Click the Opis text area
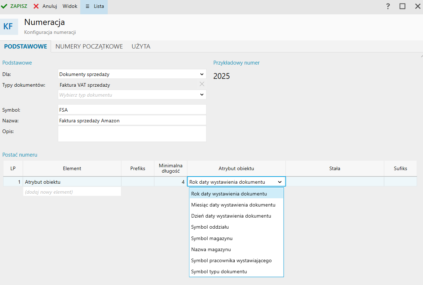Viewport: 423px width, 285px height. (132, 134)
